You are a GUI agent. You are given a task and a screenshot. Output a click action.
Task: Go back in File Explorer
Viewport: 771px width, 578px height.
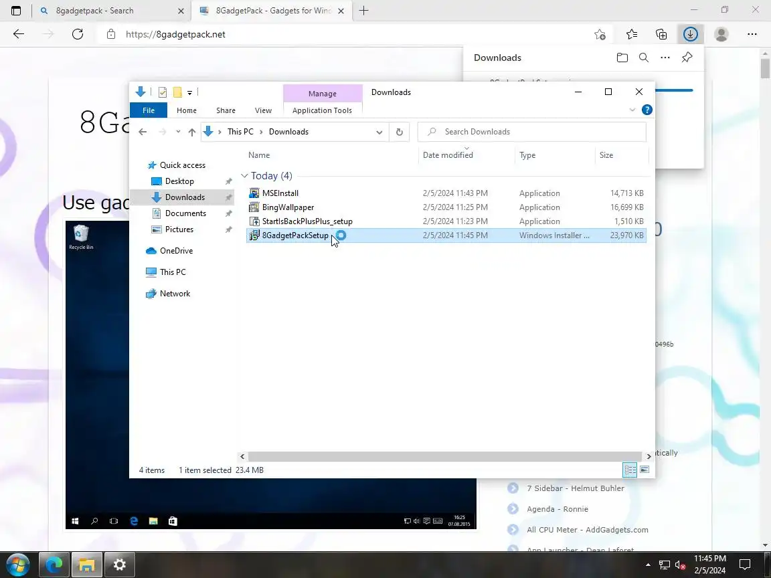point(143,132)
